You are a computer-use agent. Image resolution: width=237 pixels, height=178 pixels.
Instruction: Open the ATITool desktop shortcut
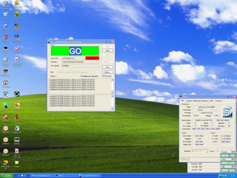click(6, 117)
